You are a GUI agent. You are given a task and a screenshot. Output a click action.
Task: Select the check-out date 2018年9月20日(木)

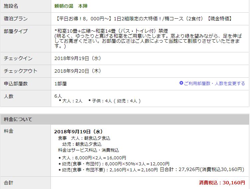pos(77,71)
